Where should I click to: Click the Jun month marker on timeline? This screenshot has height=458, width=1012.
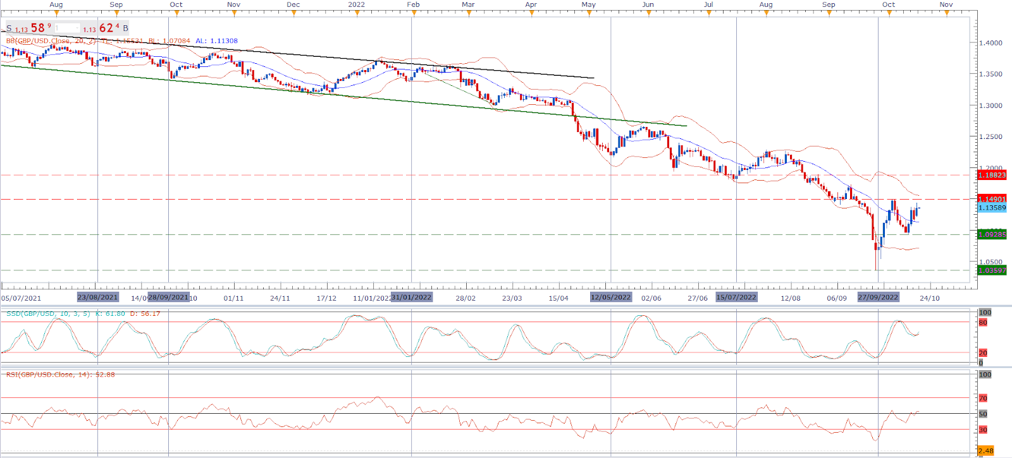coord(648,4)
